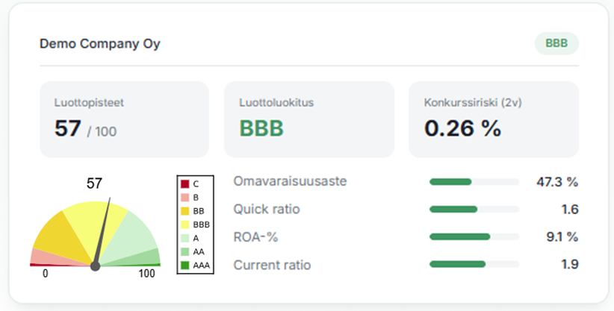Click the gauge needle pivot
The width and height of the screenshot is (614, 311).
click(x=95, y=266)
